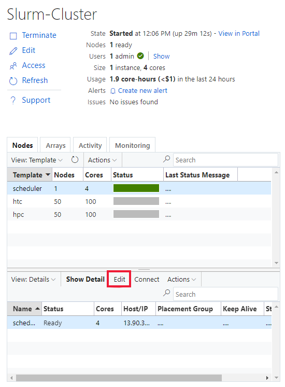This screenshot has width=285, height=387.
Task: Open the upper Actions dropdown
Action: [x=102, y=160]
